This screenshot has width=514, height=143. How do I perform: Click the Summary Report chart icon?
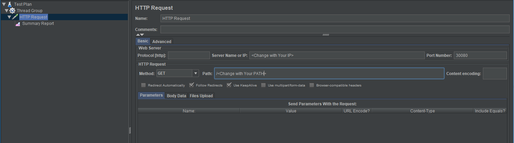click(x=18, y=24)
